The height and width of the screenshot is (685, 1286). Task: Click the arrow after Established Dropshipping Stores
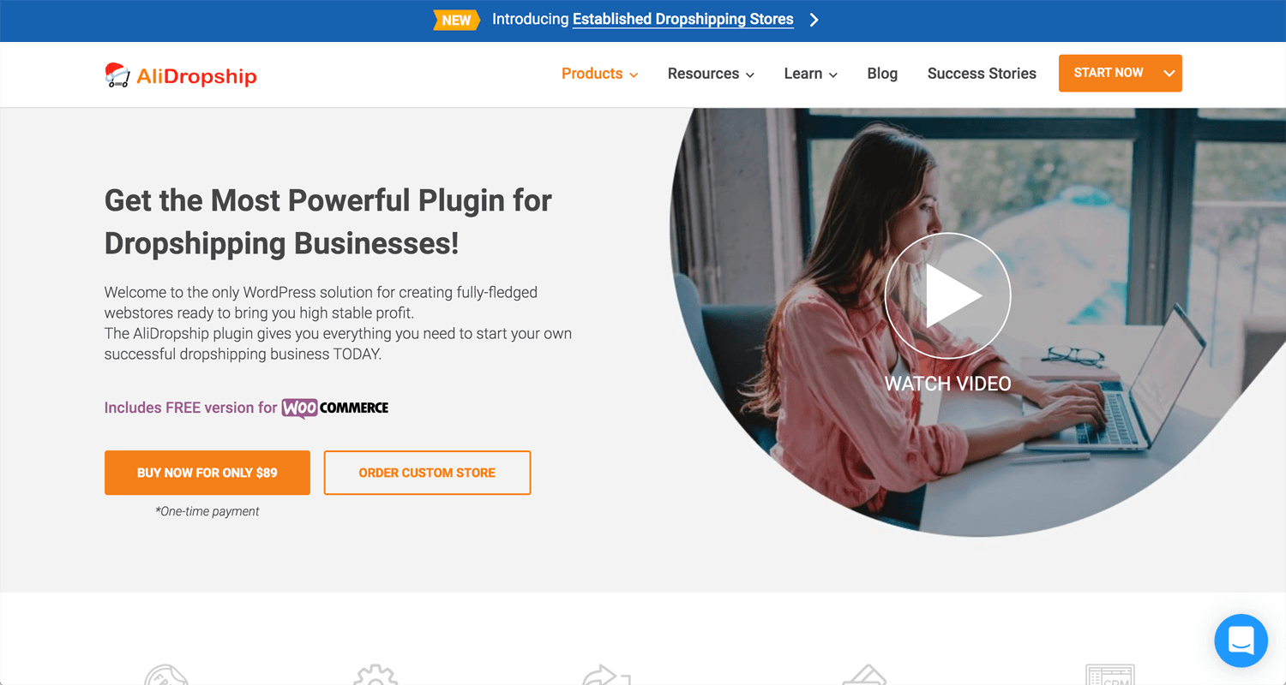814,20
